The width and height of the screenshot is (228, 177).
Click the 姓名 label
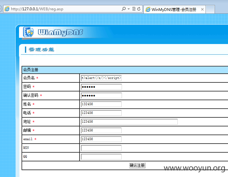point(27,104)
